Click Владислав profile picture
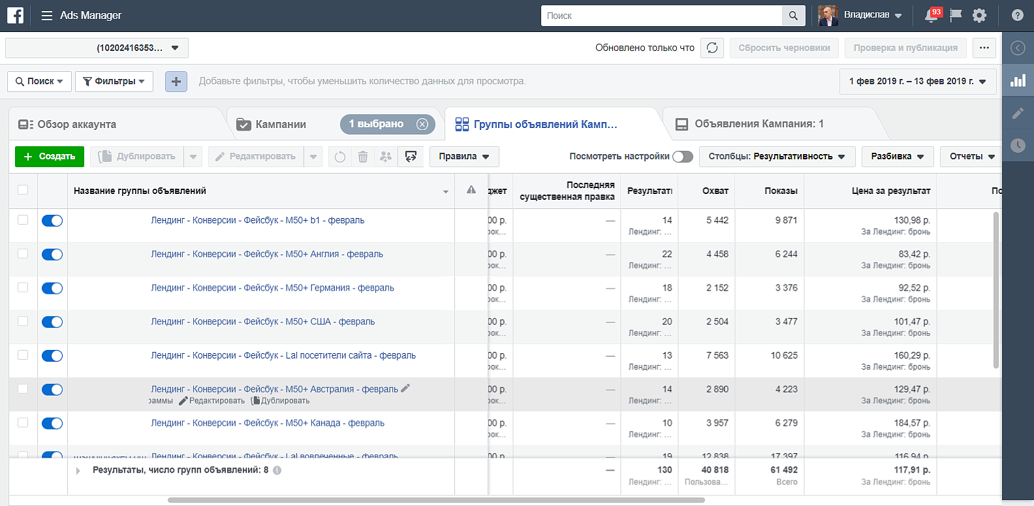The height and width of the screenshot is (506, 1034). point(828,16)
